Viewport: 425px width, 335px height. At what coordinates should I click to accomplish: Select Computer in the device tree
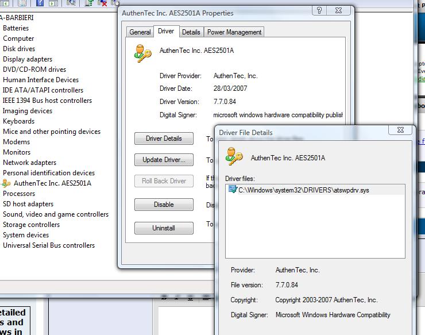pyautogui.click(x=18, y=38)
